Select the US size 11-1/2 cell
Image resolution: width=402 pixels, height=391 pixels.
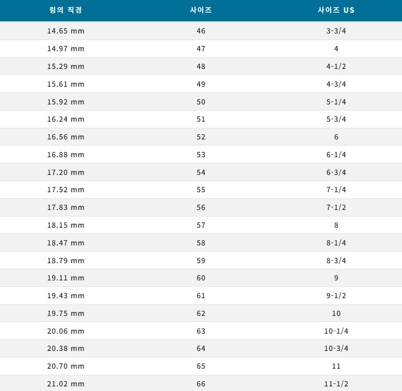click(x=336, y=384)
